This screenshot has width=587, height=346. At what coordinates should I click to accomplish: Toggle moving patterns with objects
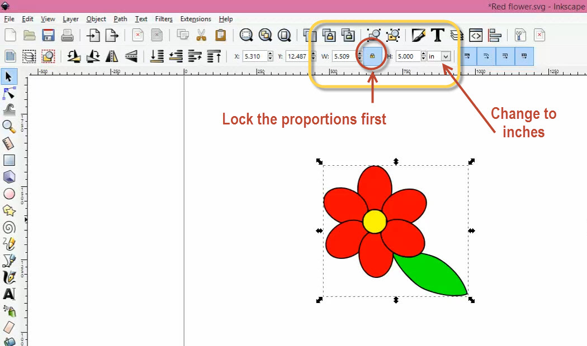(x=524, y=56)
